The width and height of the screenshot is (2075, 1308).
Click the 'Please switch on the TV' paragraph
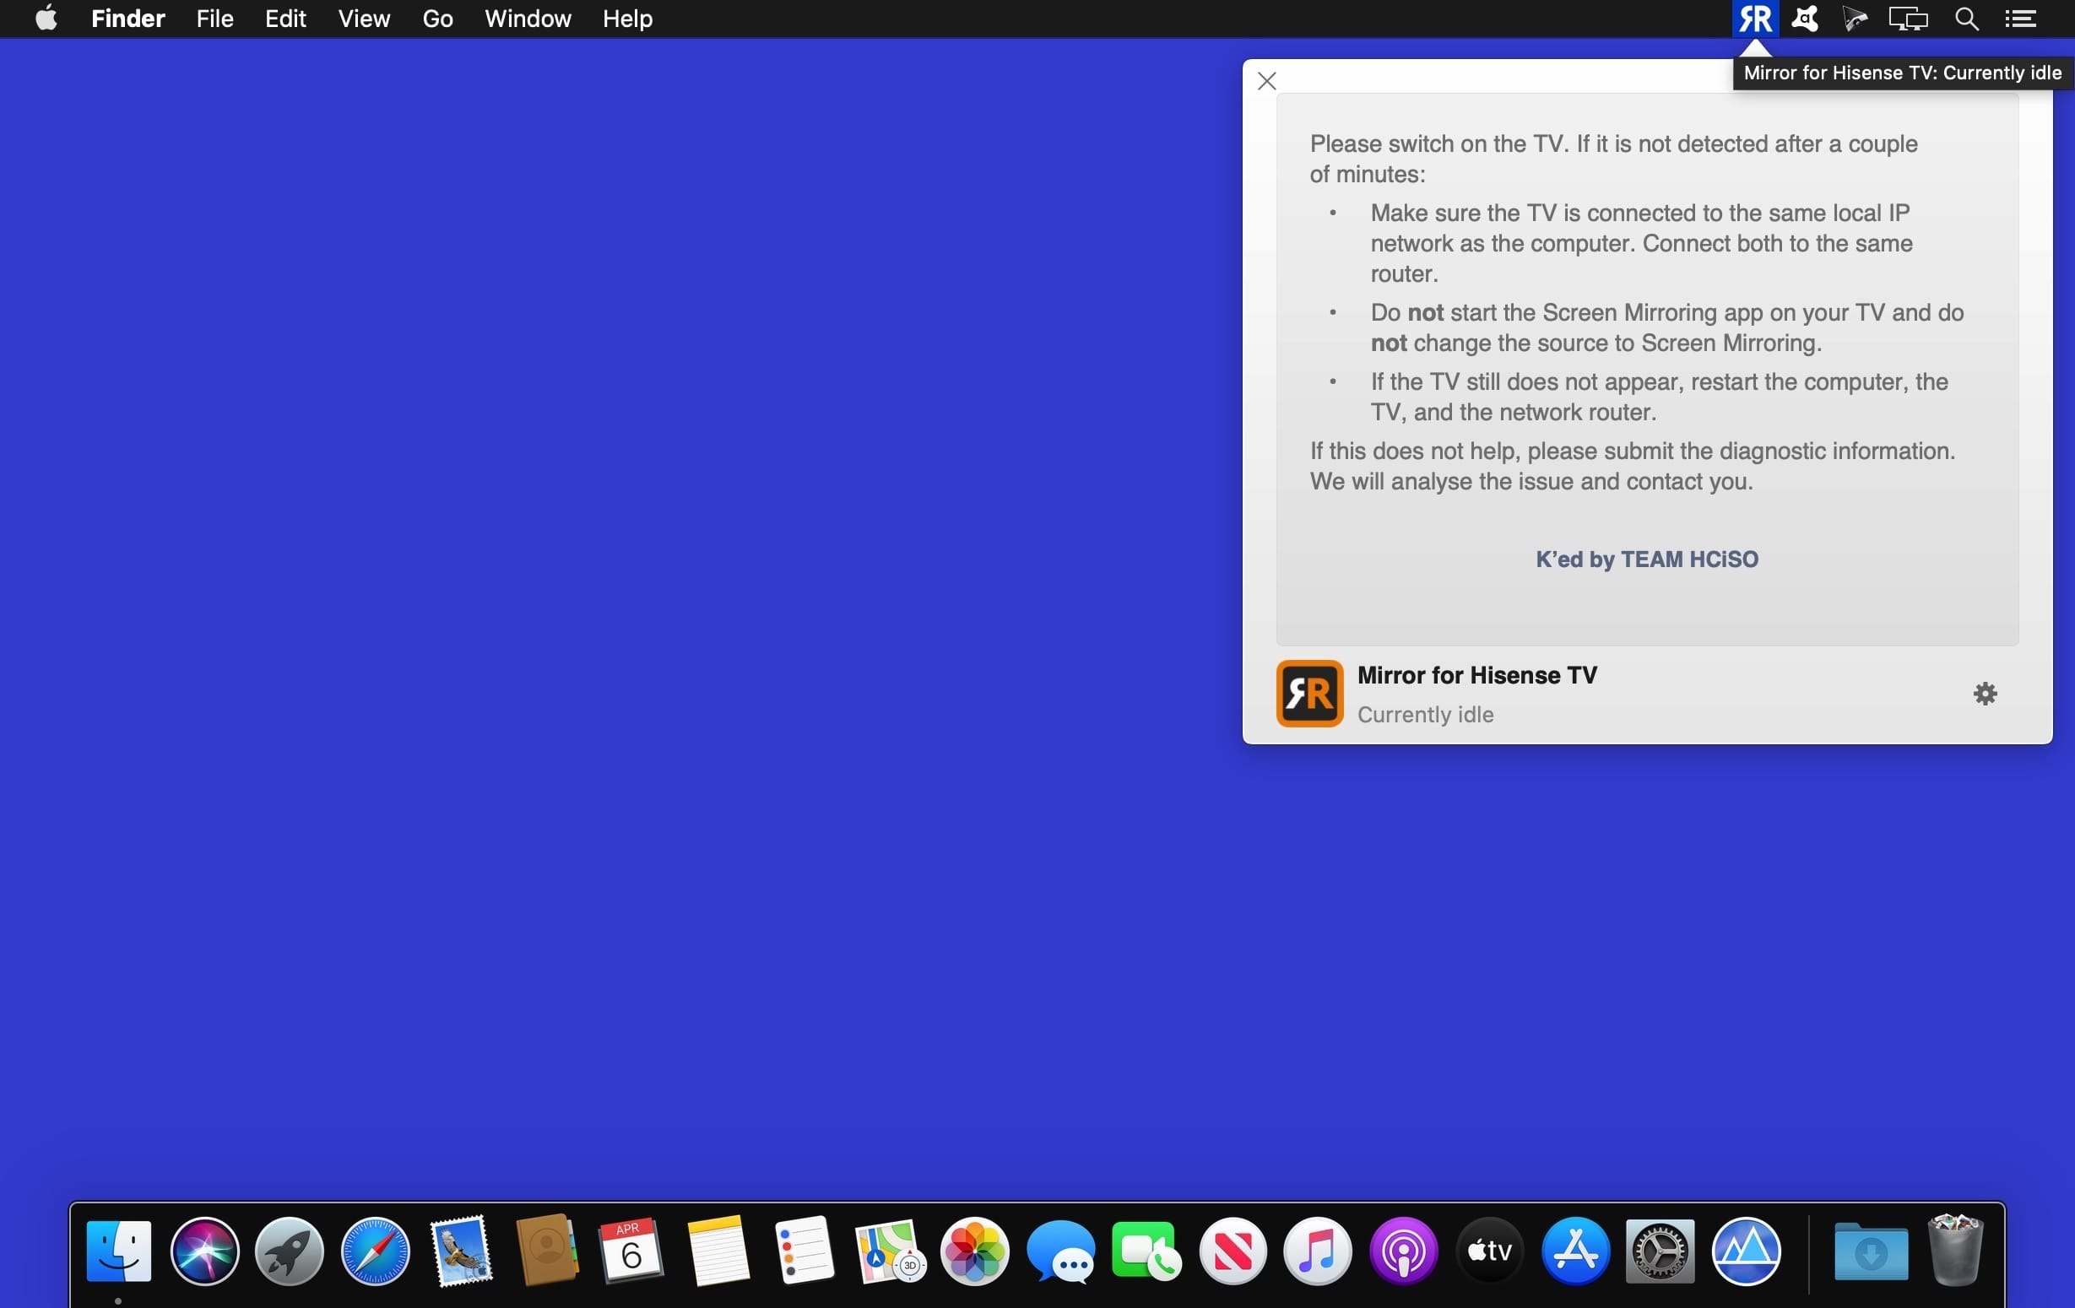point(1613,159)
